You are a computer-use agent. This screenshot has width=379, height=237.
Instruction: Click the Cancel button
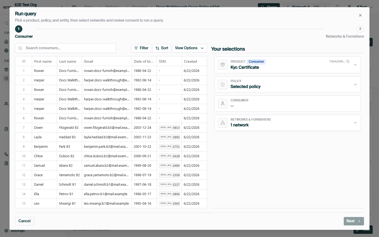coord(24,221)
